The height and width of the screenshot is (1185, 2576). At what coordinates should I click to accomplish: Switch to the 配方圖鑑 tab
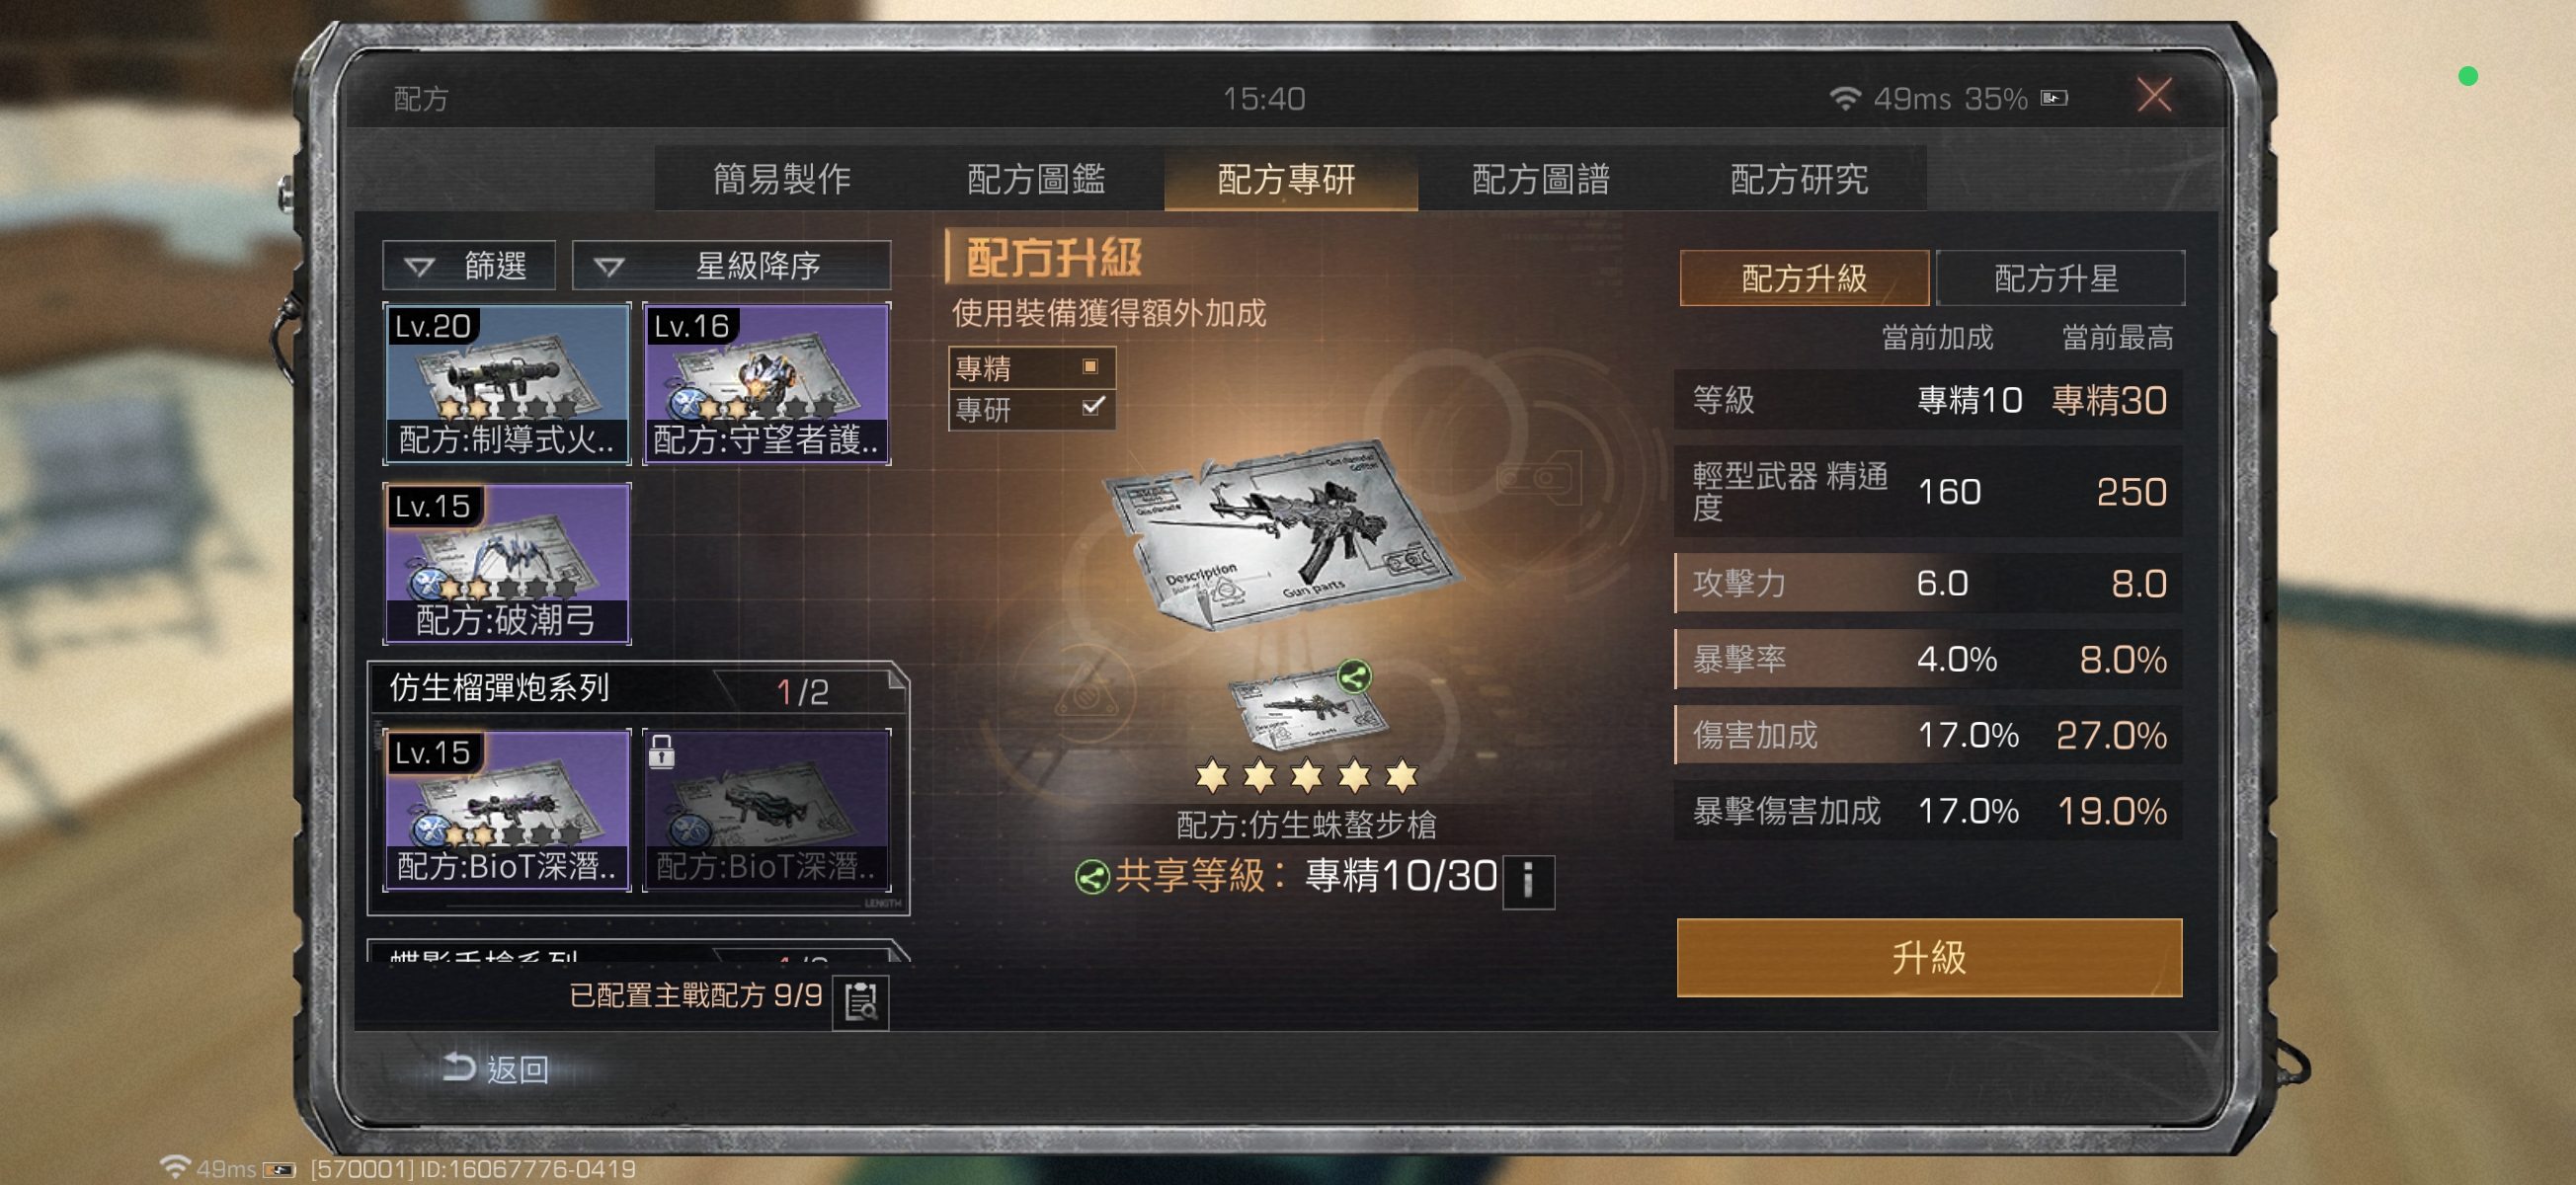(1036, 179)
